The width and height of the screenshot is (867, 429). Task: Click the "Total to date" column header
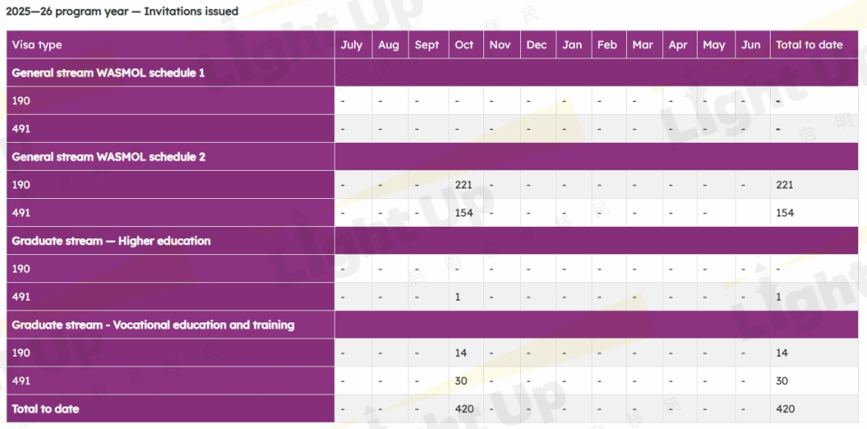(809, 45)
